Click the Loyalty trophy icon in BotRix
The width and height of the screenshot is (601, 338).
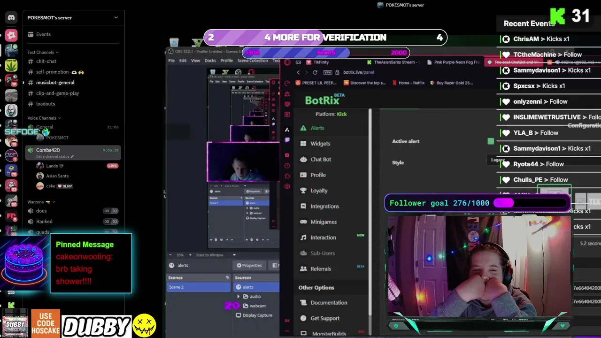(x=303, y=191)
